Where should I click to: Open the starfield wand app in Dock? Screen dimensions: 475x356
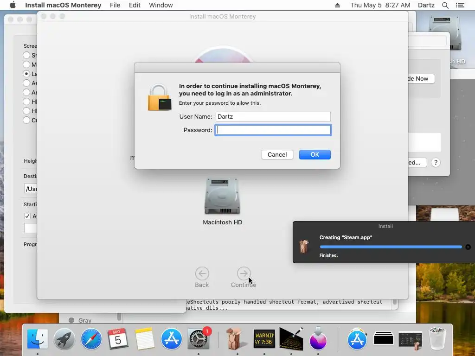click(291, 338)
